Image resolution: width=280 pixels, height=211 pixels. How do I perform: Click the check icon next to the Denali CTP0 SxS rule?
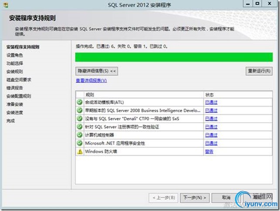coord(80,119)
